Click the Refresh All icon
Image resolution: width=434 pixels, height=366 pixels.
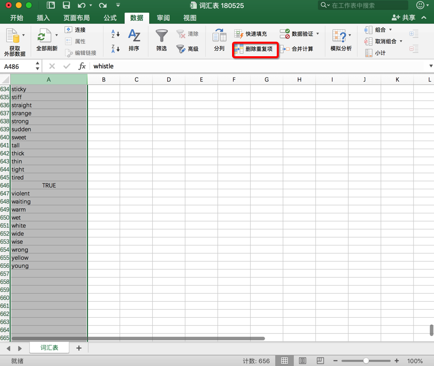click(45, 36)
